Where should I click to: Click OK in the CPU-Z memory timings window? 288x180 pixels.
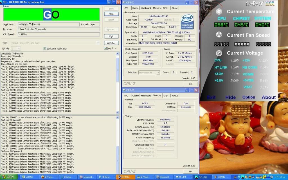(190, 171)
